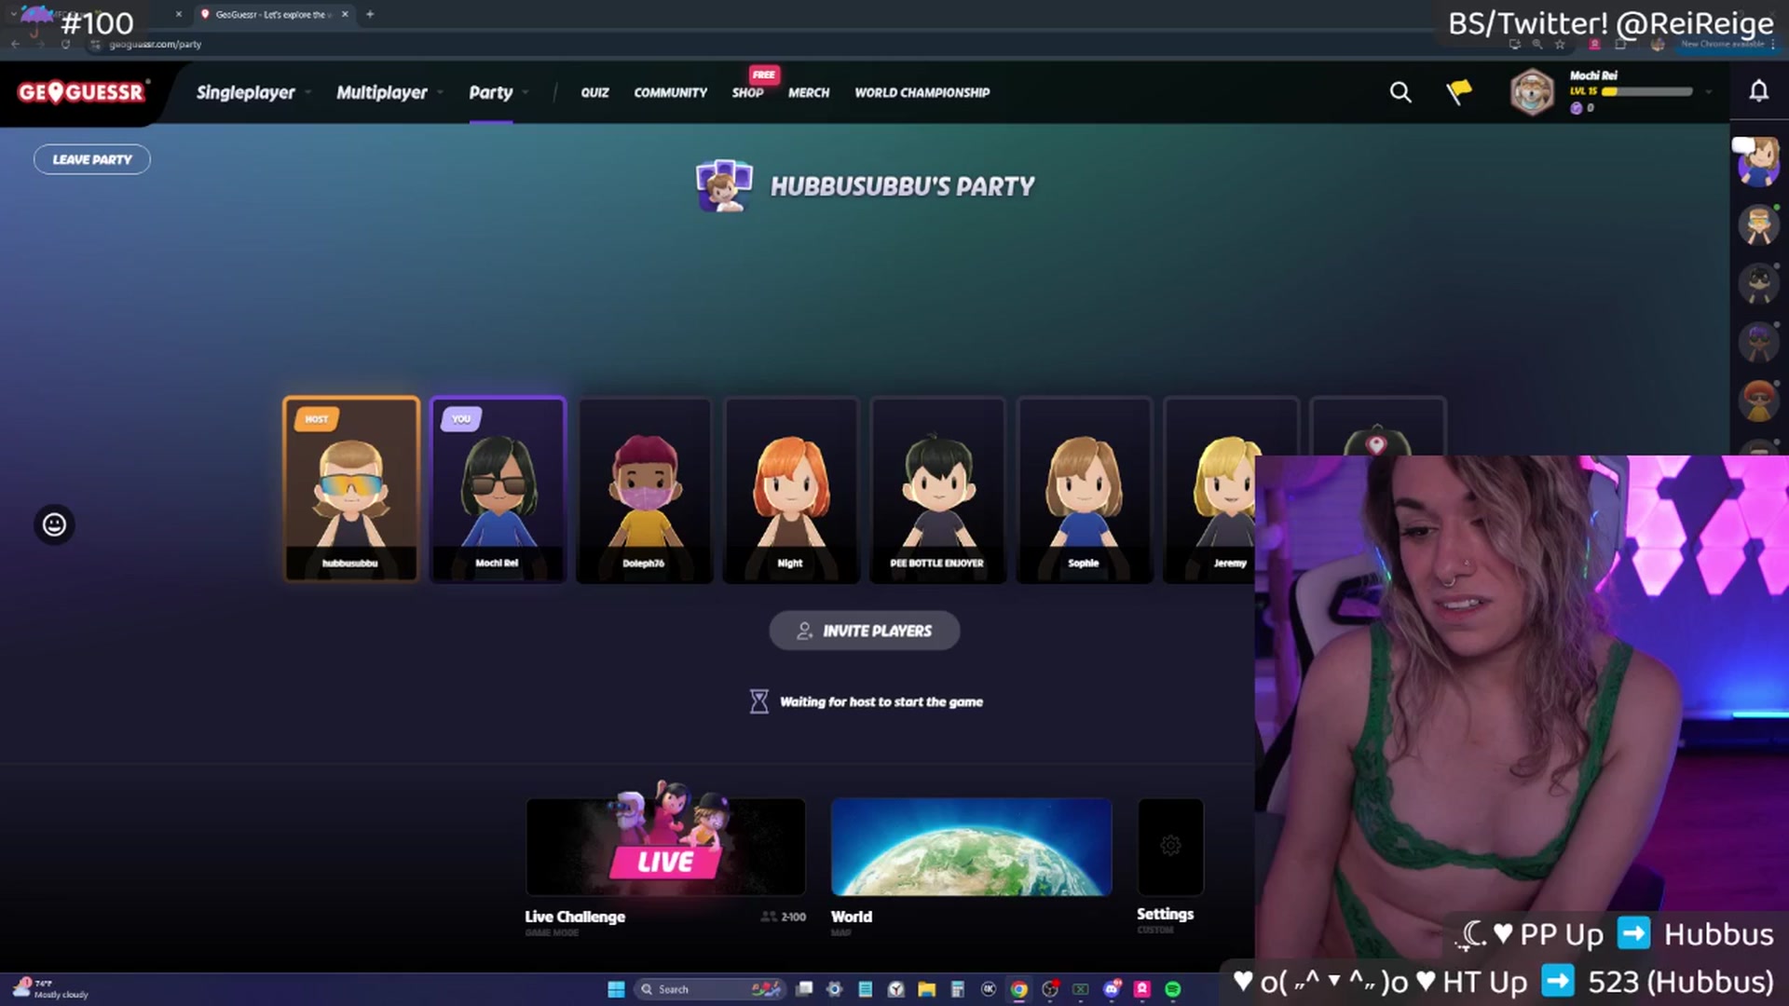Expand the Singleplayer menu

[253, 92]
